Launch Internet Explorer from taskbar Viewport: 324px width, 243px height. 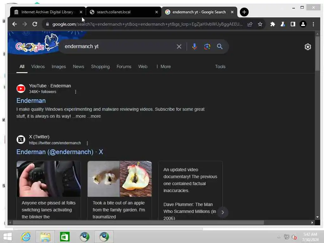click(x=26, y=237)
